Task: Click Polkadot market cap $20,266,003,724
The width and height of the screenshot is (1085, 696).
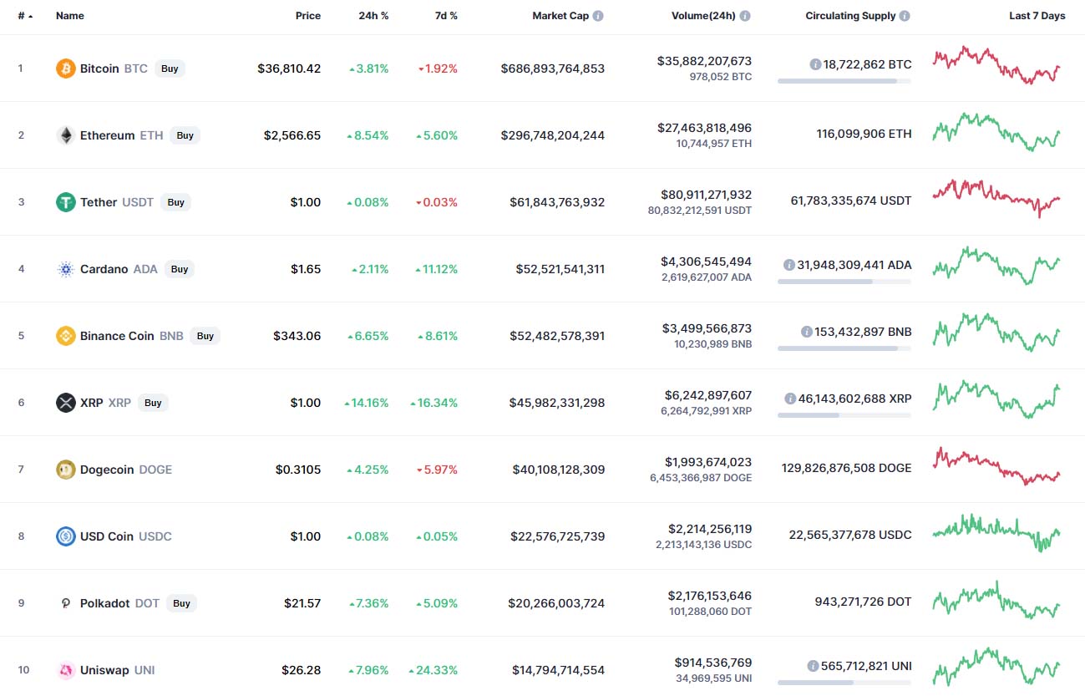Action: (x=556, y=603)
